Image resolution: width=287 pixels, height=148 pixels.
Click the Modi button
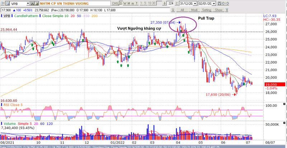194,10
